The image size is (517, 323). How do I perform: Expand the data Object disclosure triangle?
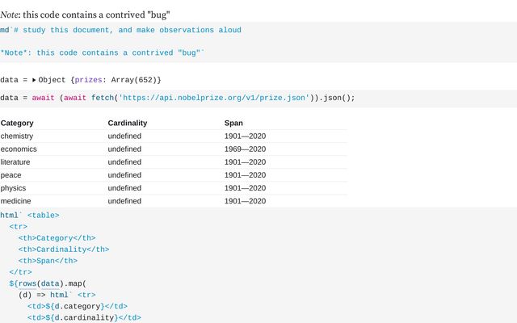pyautogui.click(x=34, y=80)
